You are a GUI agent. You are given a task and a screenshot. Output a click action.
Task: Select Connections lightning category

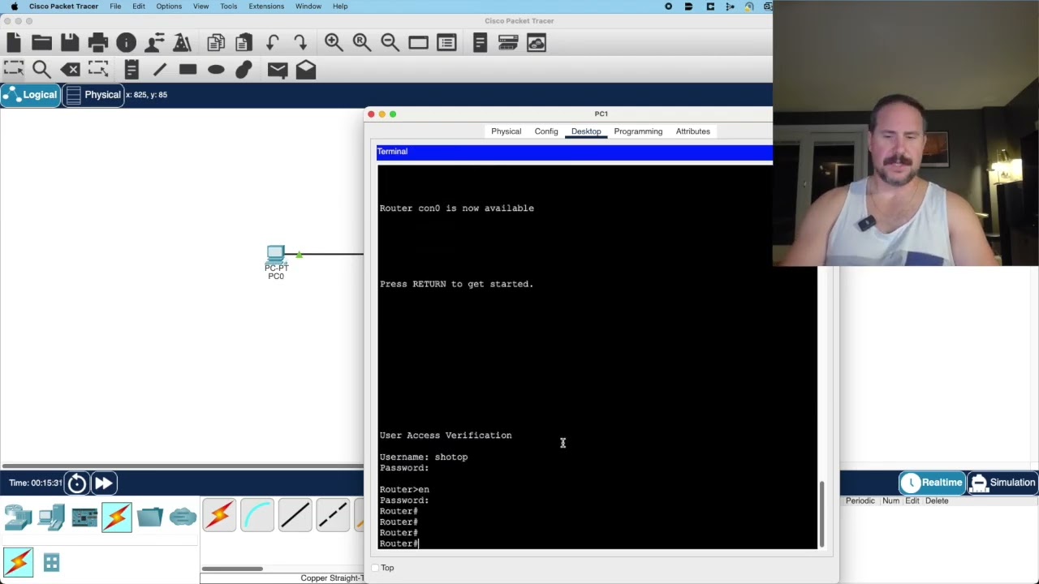[x=117, y=517]
